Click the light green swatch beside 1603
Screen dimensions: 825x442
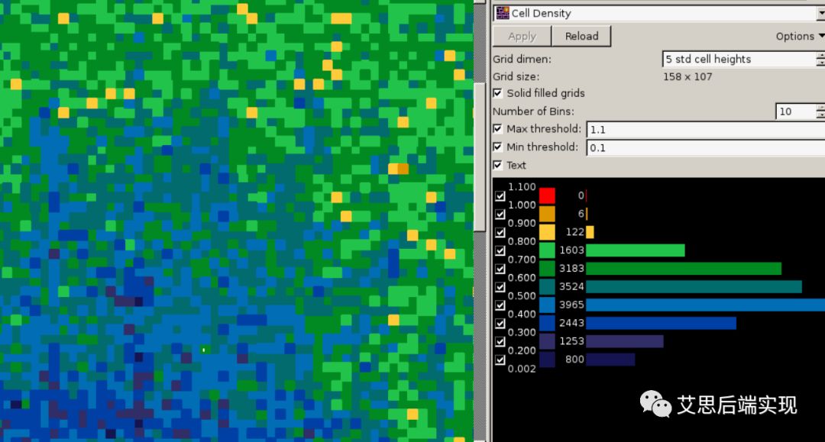pyautogui.click(x=547, y=250)
